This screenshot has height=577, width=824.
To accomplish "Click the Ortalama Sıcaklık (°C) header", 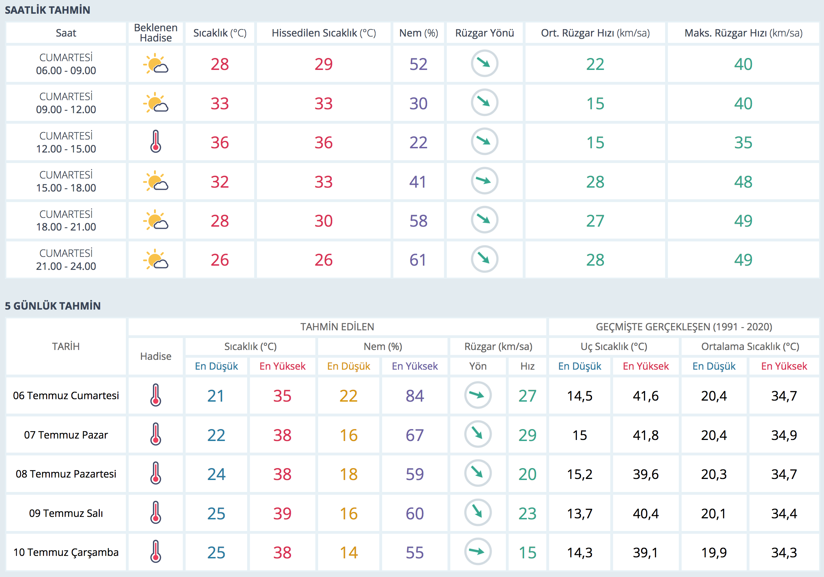I will [x=750, y=346].
